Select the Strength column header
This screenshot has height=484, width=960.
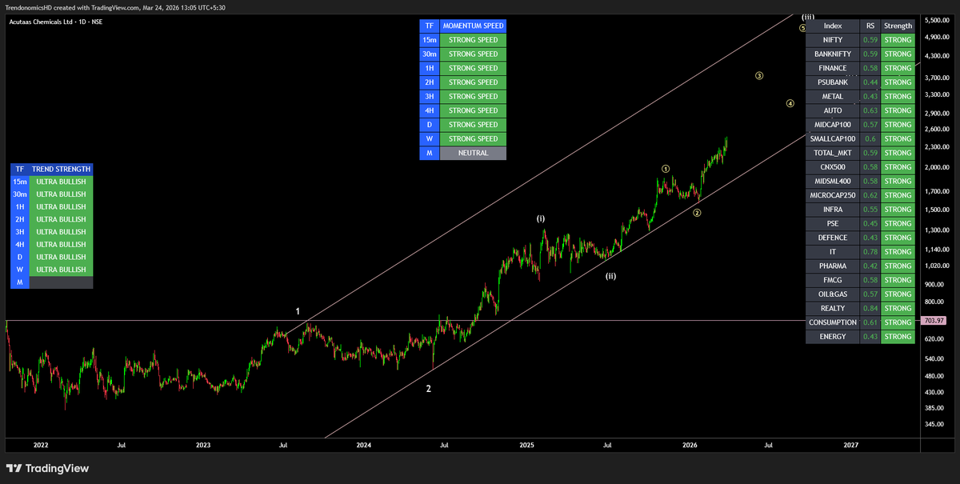coord(898,26)
